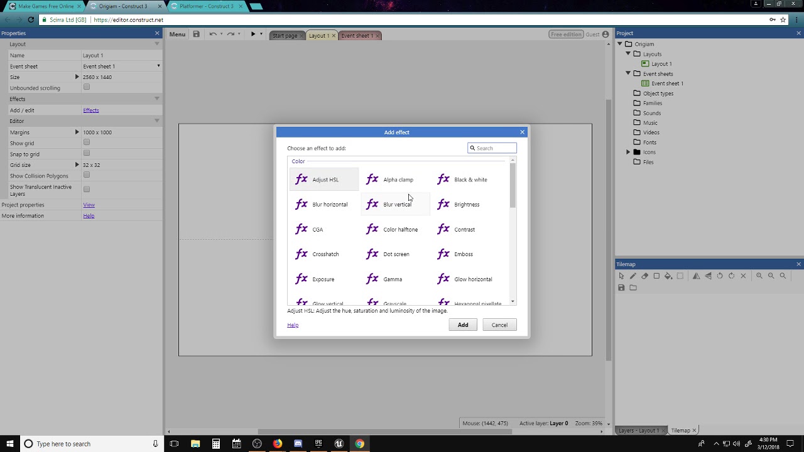
Task: Pick the CGA effect
Action: [x=324, y=230]
